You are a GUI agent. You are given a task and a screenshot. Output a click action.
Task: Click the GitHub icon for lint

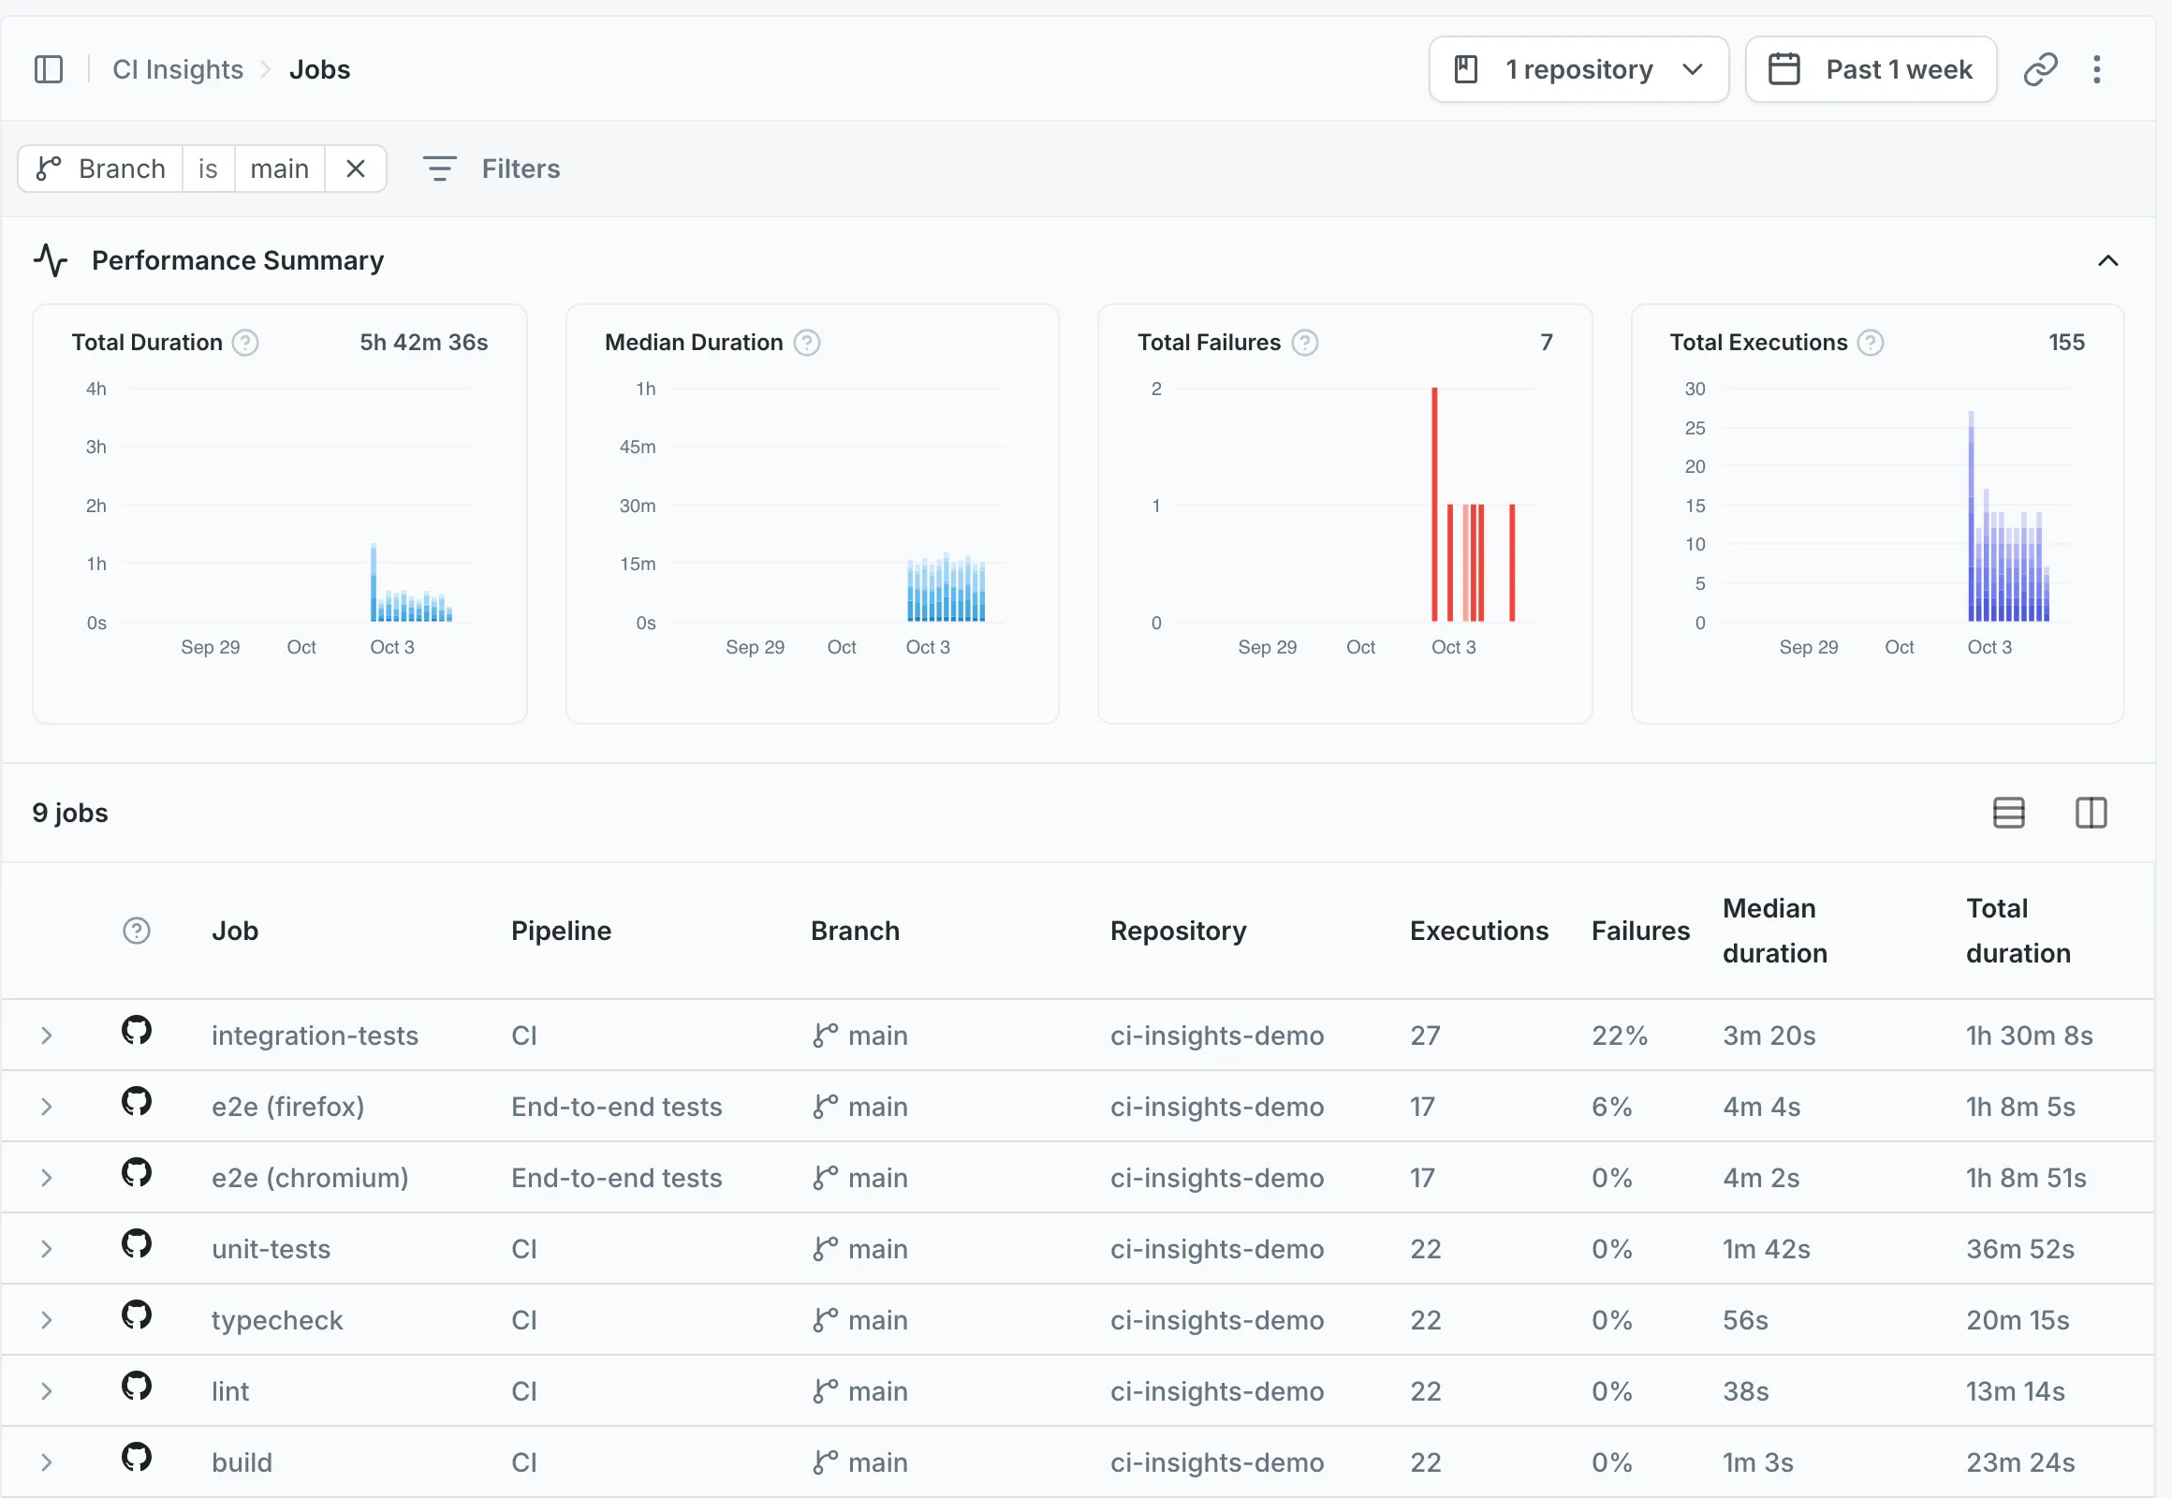pyautogui.click(x=137, y=1386)
